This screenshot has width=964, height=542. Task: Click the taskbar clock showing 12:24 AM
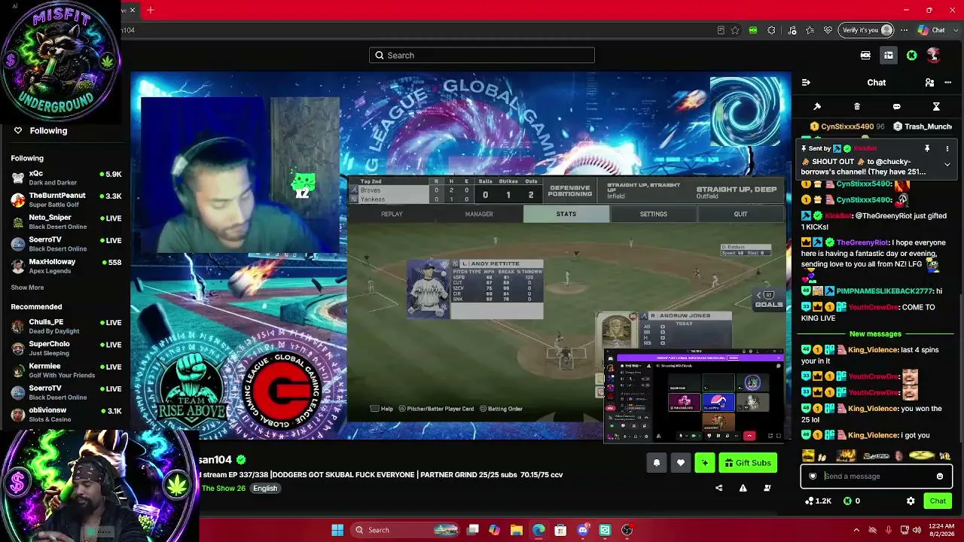pos(941,530)
